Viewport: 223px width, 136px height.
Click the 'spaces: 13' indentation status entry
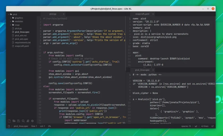click(186, 126)
